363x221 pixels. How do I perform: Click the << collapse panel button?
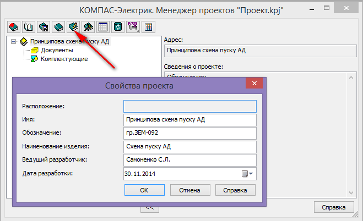150,209
